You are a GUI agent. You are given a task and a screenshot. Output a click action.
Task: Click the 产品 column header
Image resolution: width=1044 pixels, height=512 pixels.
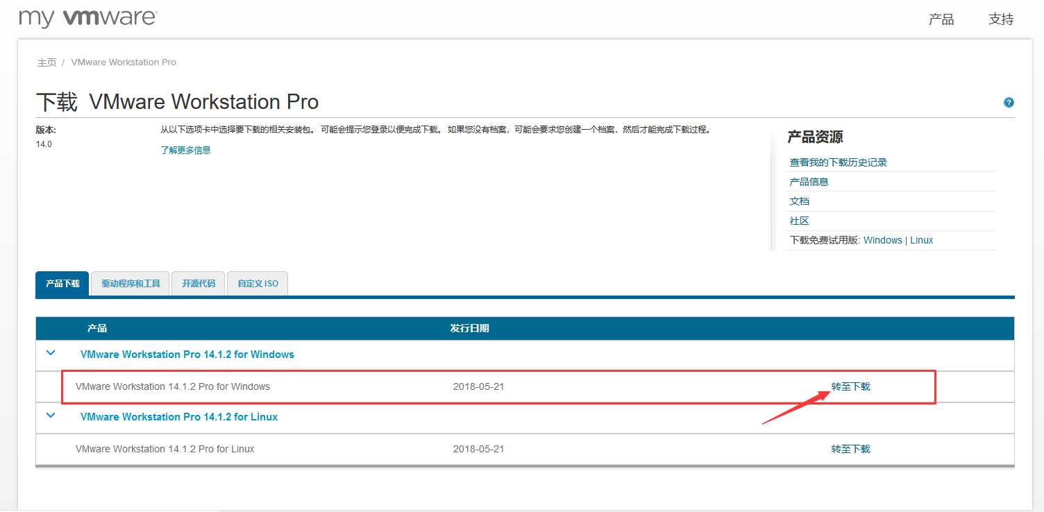pyautogui.click(x=97, y=328)
